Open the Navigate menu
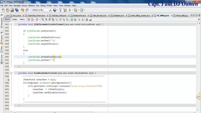 point(17,6)
